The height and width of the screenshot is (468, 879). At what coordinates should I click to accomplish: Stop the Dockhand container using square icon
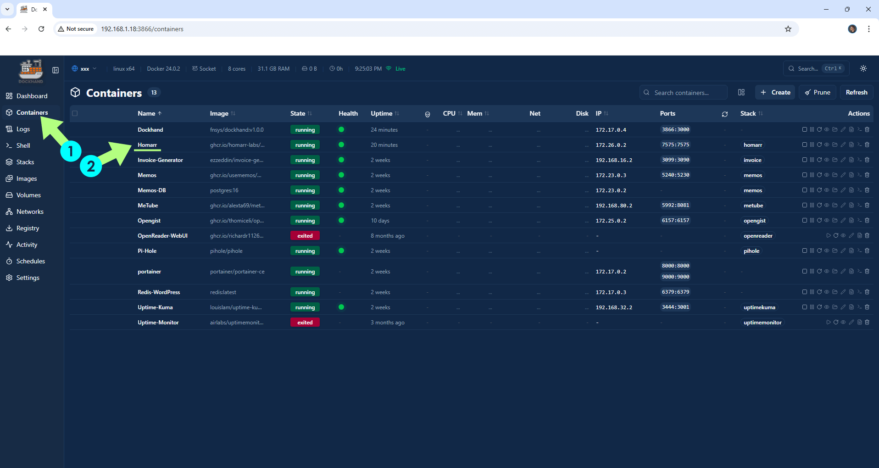805,129
